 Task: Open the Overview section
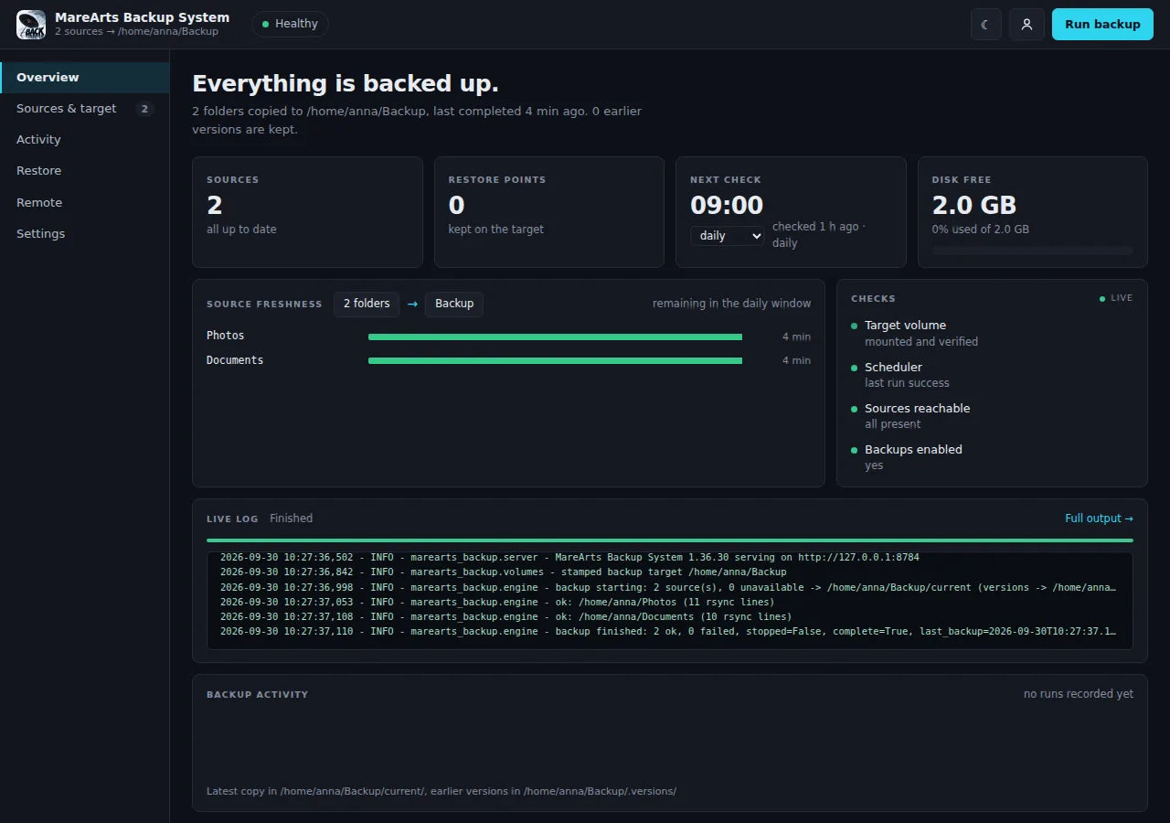[85, 78]
